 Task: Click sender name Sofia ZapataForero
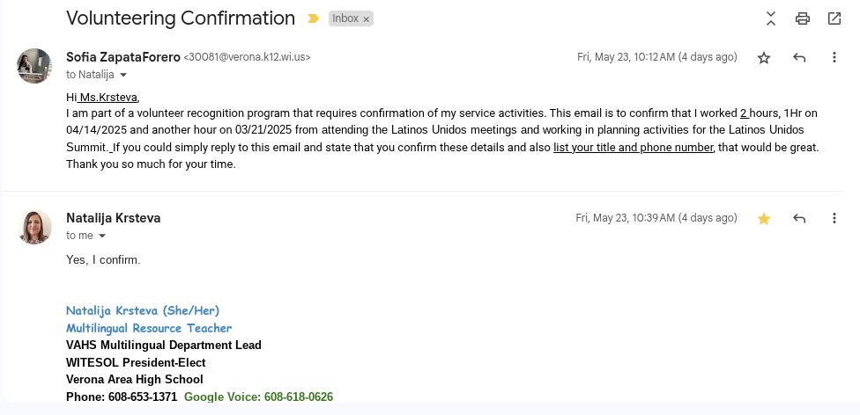tap(122, 57)
